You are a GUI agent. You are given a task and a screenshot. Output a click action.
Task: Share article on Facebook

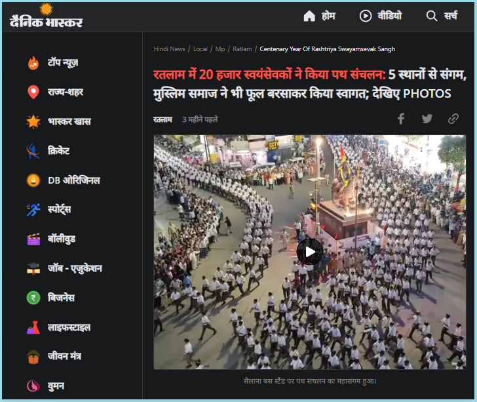[401, 119]
